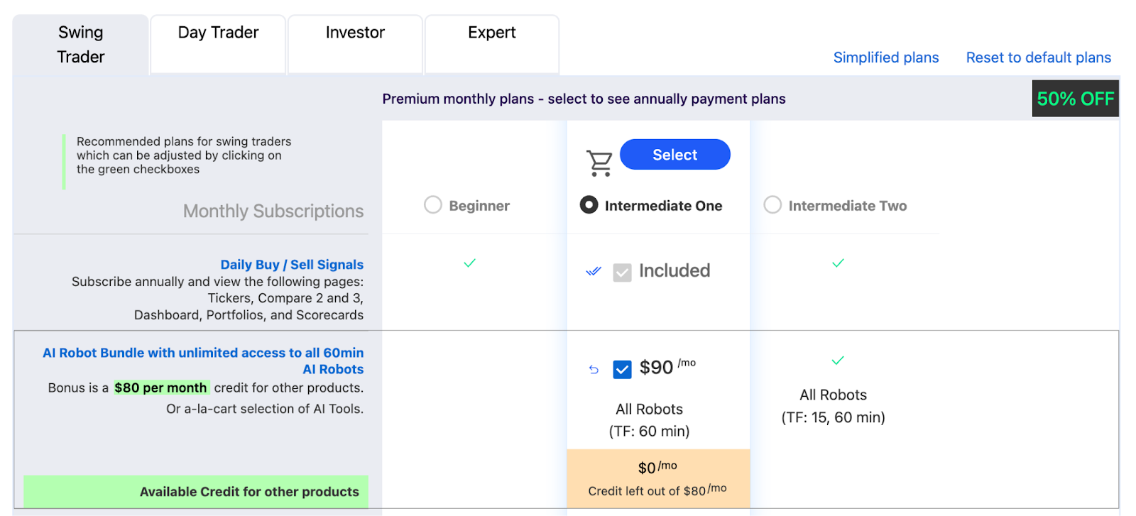Image resolution: width=1136 pixels, height=516 pixels.
Task: Click Intermediate Two checkmark for AI Robot Bundle
Action: pyautogui.click(x=838, y=361)
